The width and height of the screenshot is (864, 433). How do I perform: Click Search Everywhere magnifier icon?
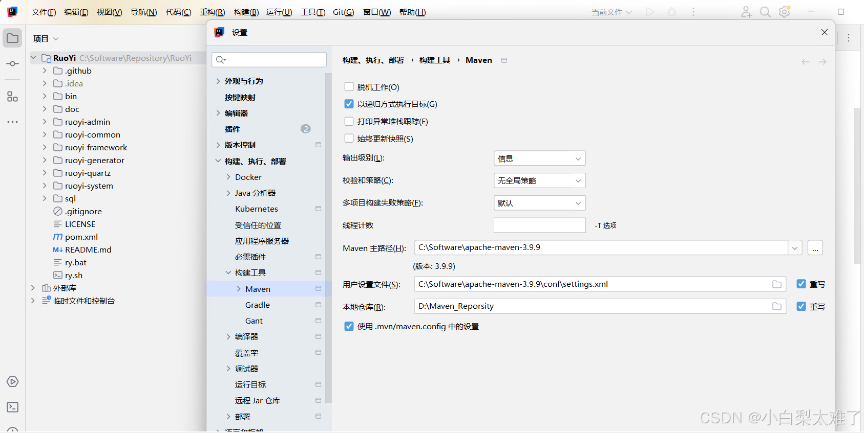(x=765, y=12)
